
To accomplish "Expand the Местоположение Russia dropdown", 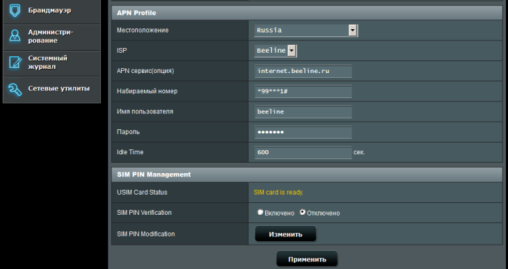I will 306,31.
